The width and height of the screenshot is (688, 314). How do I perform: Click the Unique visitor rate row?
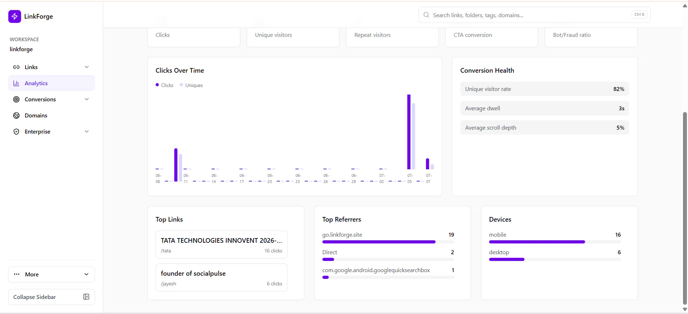pyautogui.click(x=545, y=89)
